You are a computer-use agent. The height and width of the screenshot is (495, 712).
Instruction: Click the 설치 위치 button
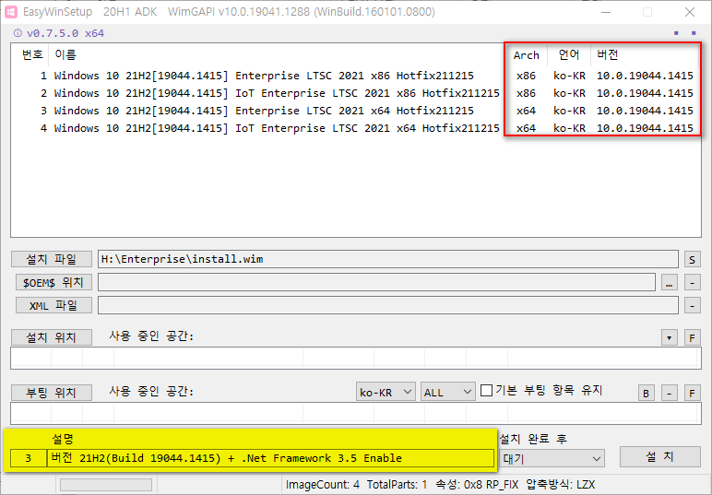[52, 337]
